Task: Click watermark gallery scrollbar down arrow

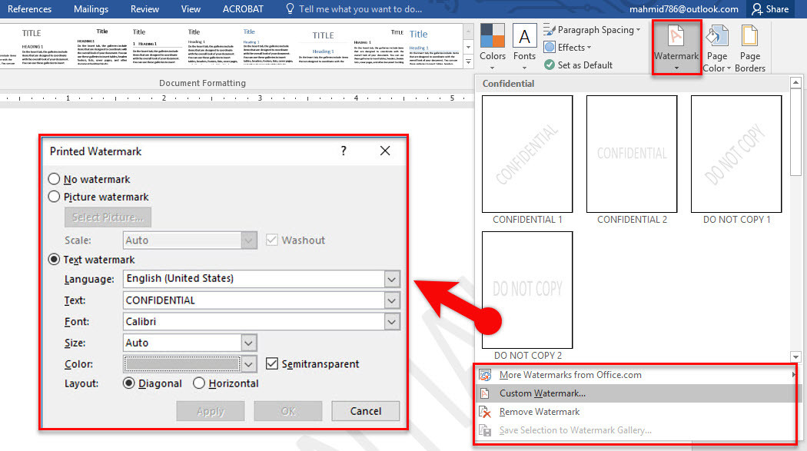Action: (x=795, y=356)
